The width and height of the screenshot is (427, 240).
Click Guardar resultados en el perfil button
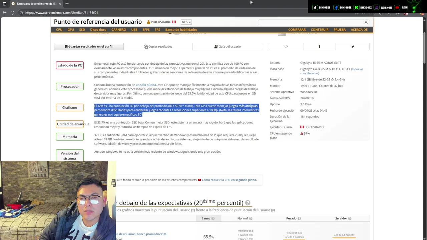point(89,47)
